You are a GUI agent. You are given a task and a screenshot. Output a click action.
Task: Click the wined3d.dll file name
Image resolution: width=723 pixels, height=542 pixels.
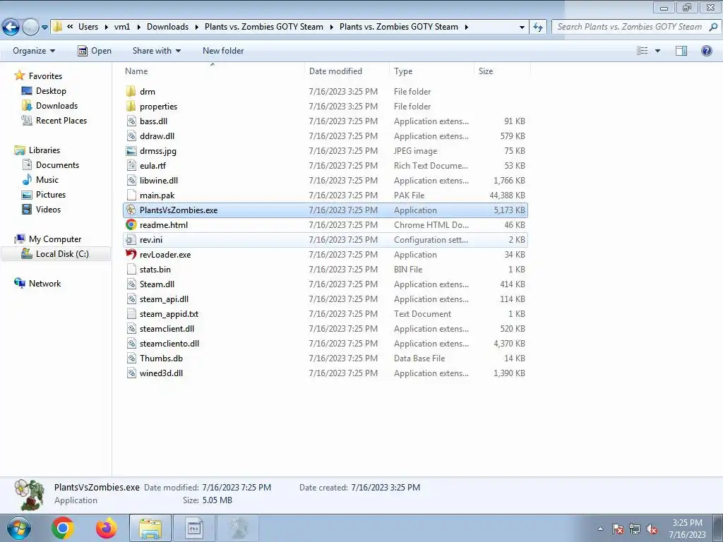click(162, 373)
